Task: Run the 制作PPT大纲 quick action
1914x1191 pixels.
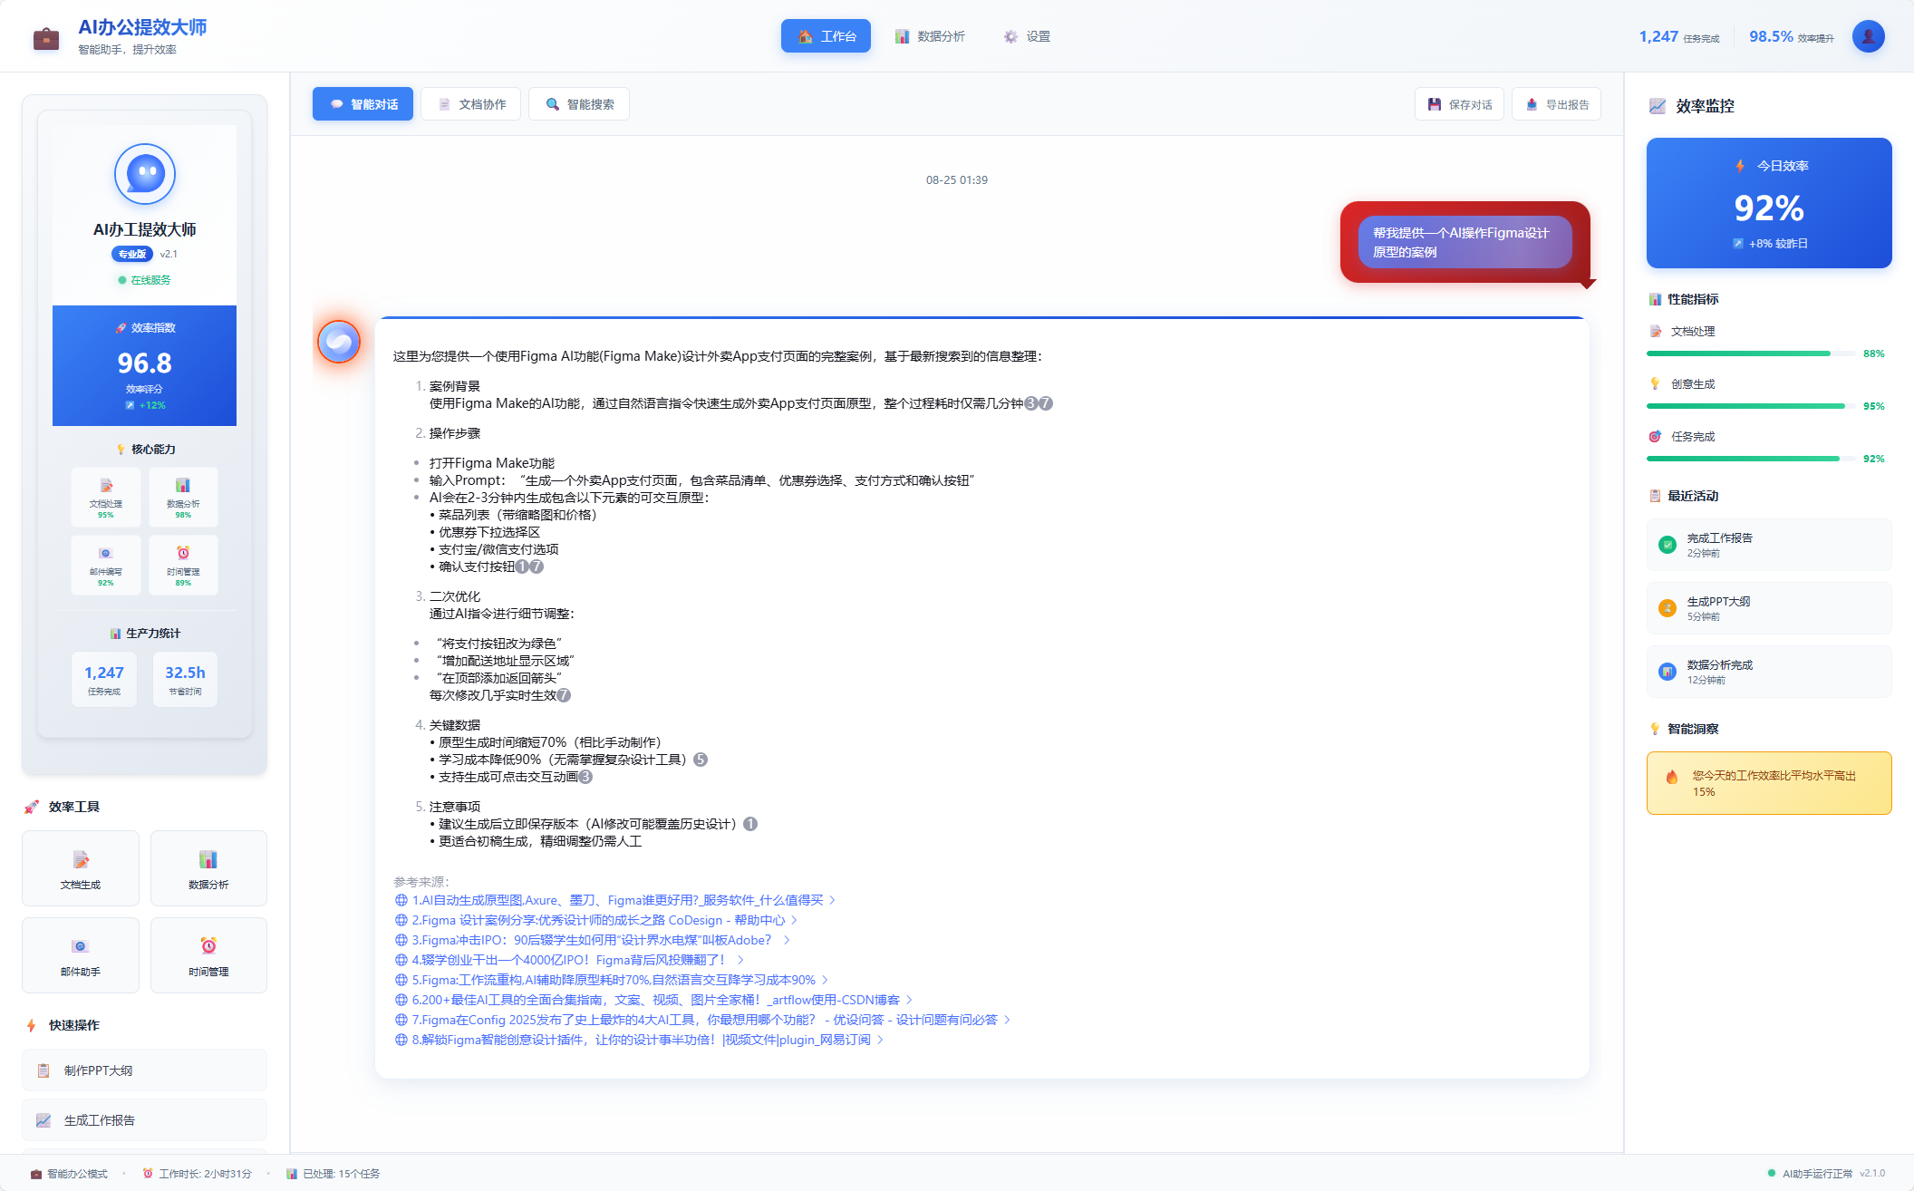Action: [x=144, y=1070]
